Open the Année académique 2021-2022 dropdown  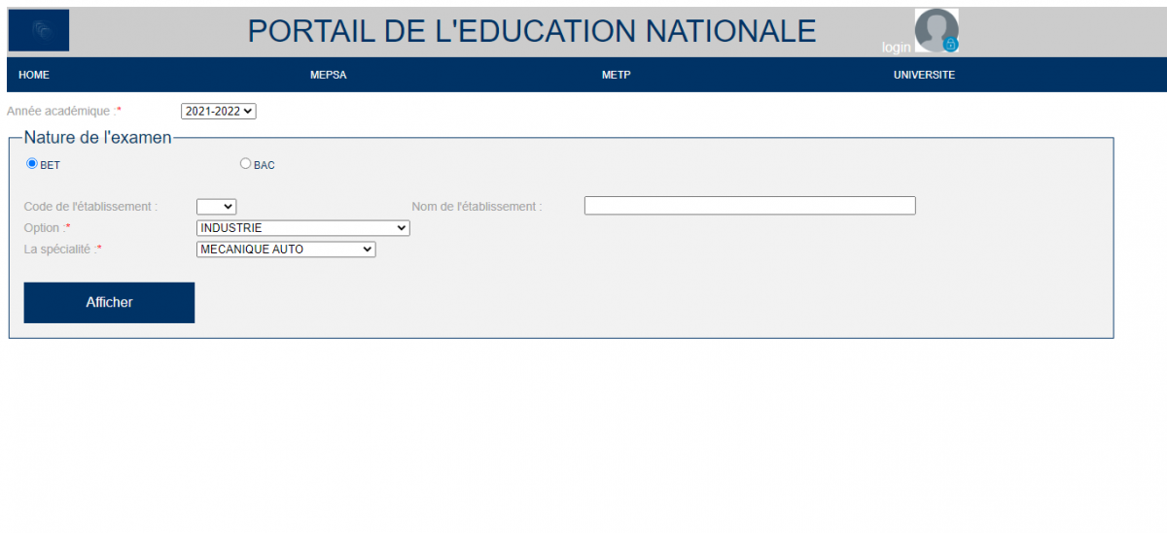tap(219, 112)
